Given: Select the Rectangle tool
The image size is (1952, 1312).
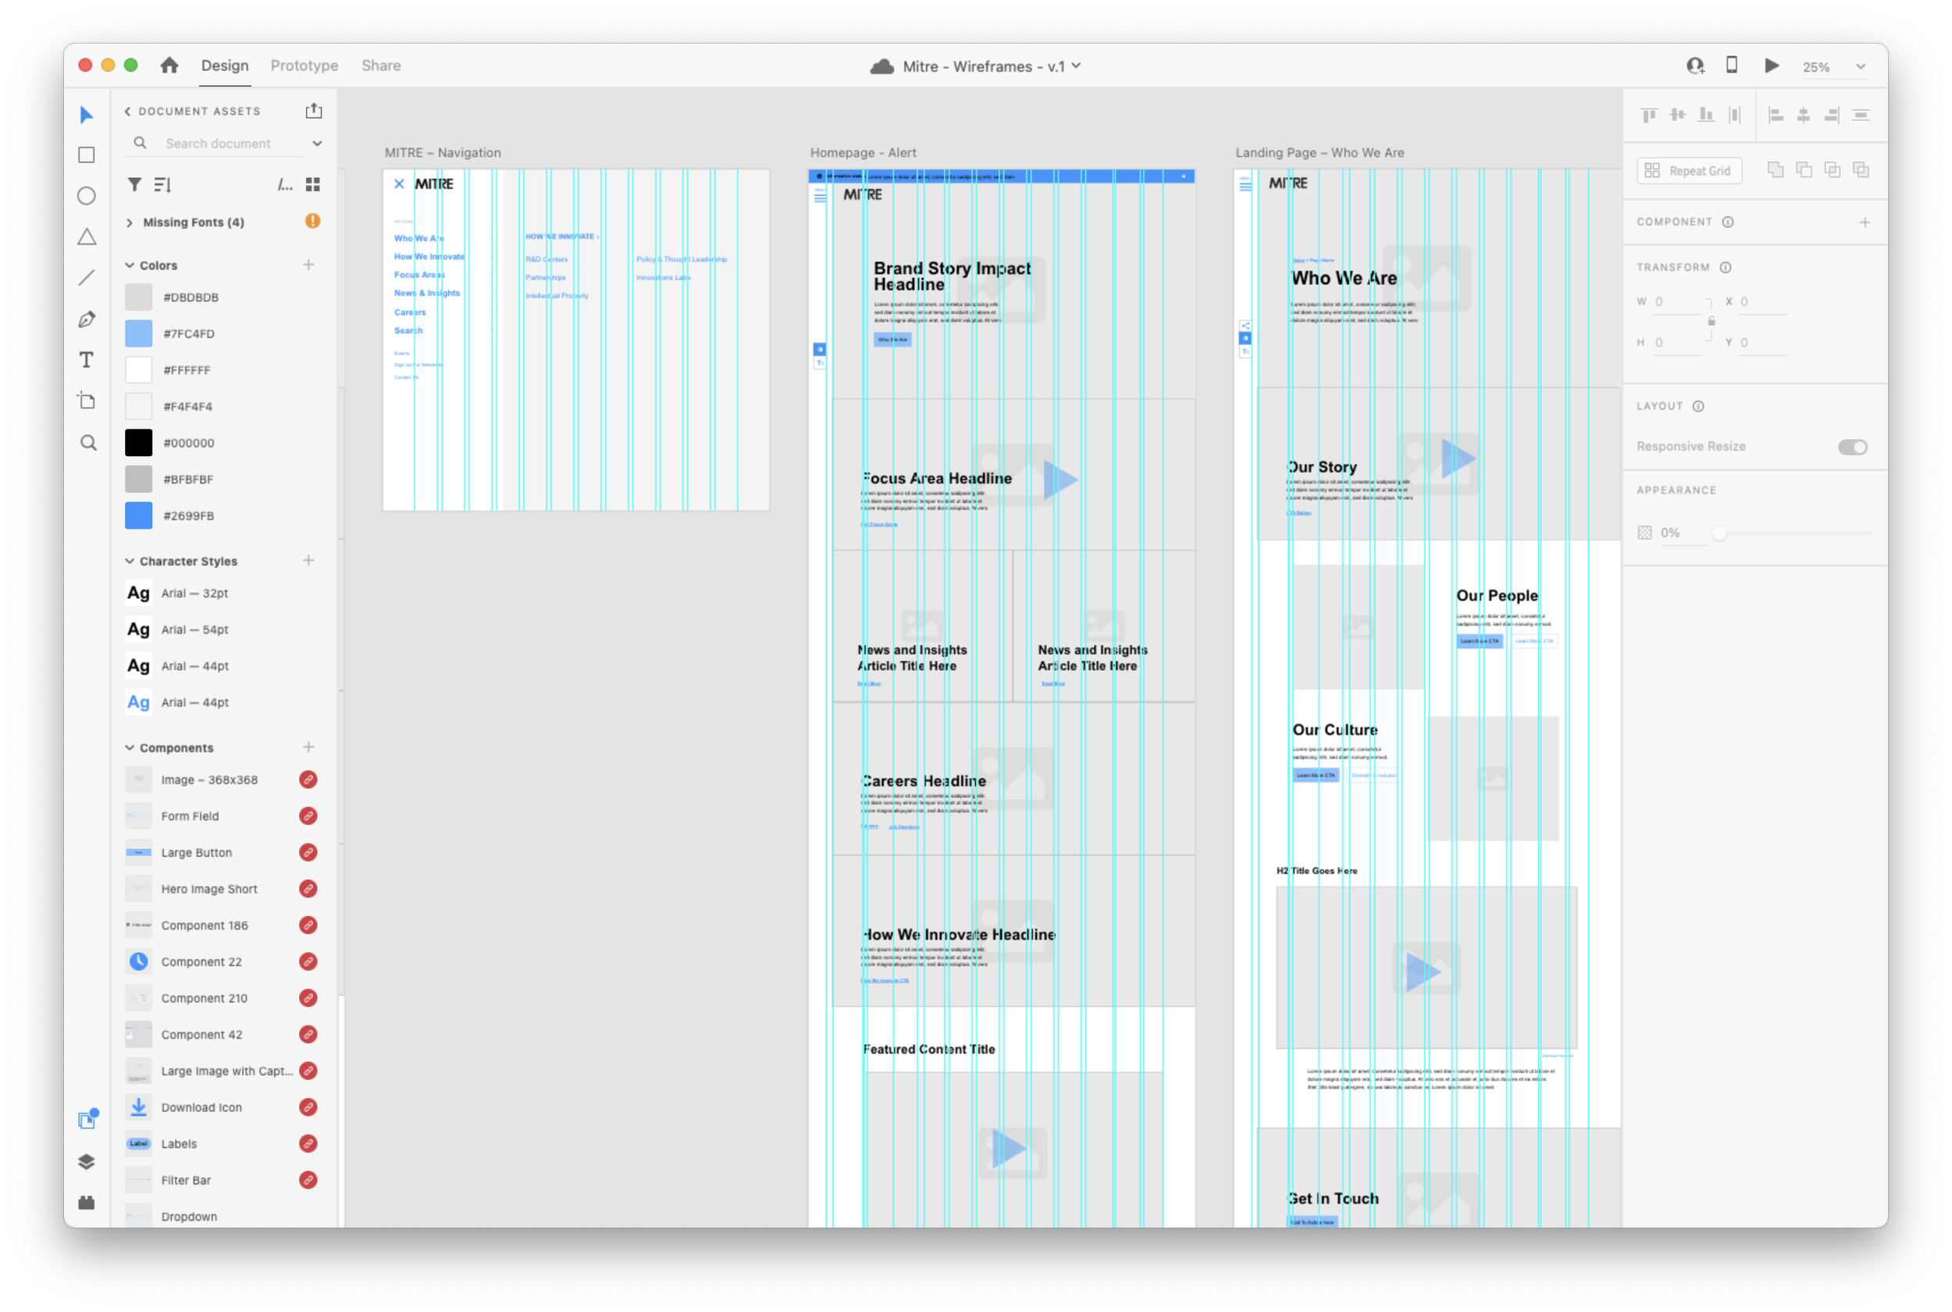Looking at the screenshot, I should pos(86,155).
